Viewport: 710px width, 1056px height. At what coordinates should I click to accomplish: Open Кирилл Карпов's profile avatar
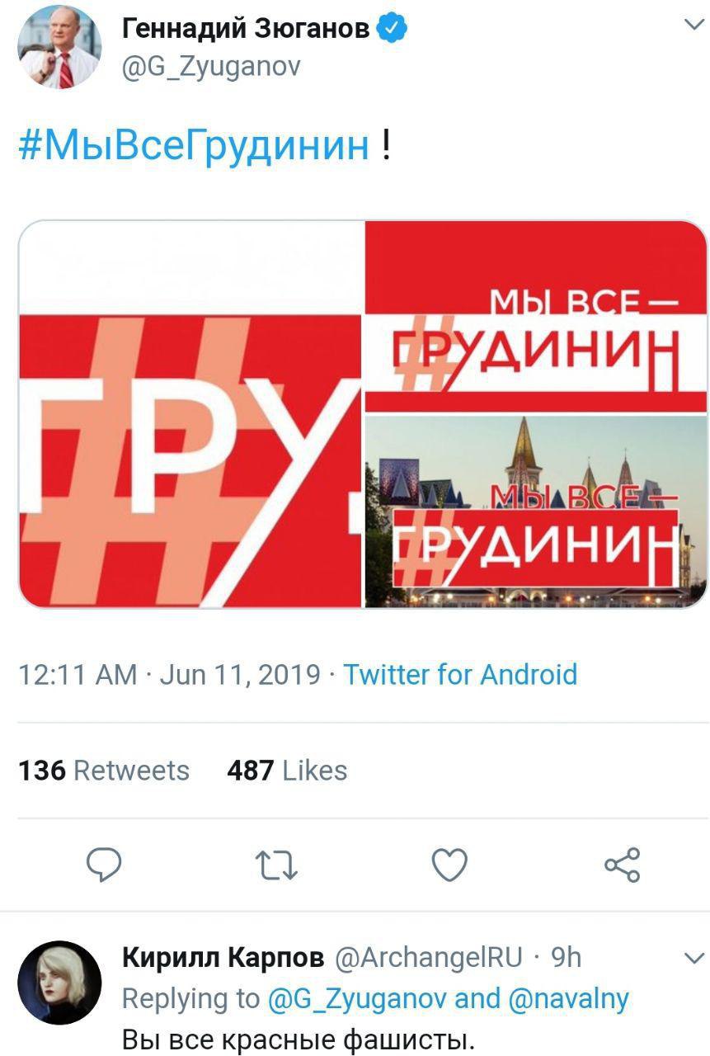(59, 983)
